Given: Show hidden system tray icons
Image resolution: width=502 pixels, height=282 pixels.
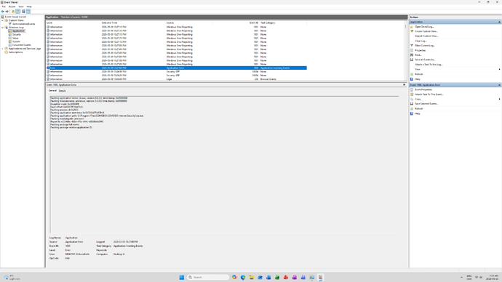Looking at the screenshot, I should click(x=461, y=277).
